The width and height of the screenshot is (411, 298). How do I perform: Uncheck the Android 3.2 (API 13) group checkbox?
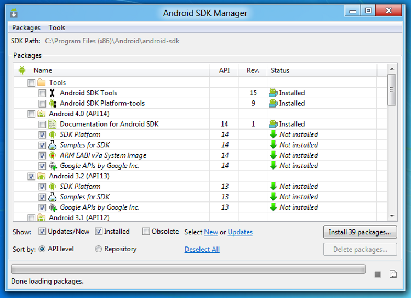(31, 176)
